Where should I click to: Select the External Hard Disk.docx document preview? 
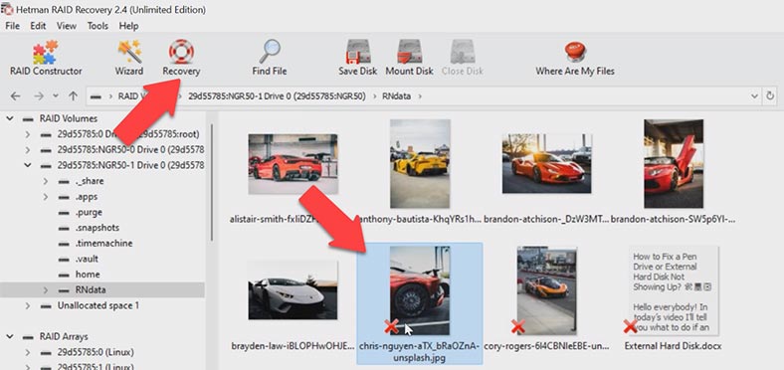point(674,290)
